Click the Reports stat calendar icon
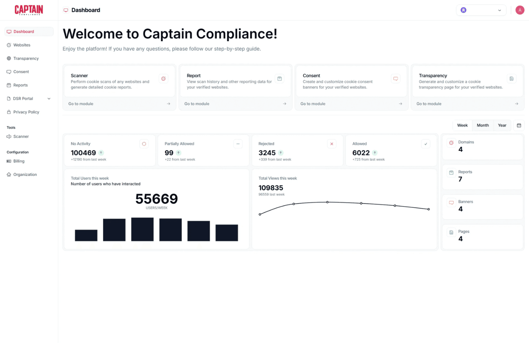Viewport: 529px width, 353px height. pyautogui.click(x=451, y=172)
